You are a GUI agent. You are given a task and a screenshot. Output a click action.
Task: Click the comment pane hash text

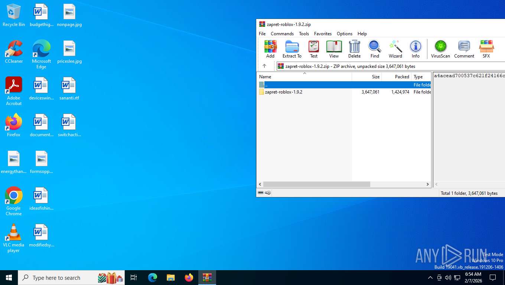469,76
